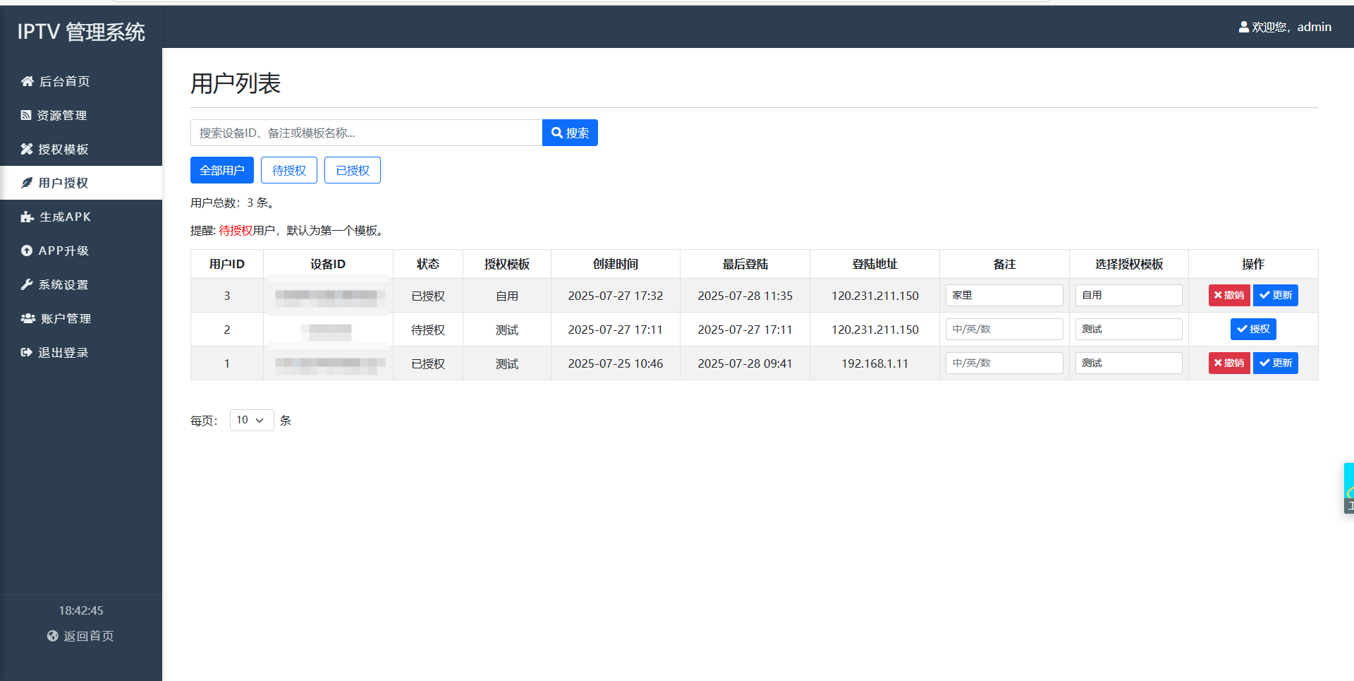The image size is (1354, 681).
Task: Click the tools icon beside 授权模板
Action: click(x=27, y=149)
